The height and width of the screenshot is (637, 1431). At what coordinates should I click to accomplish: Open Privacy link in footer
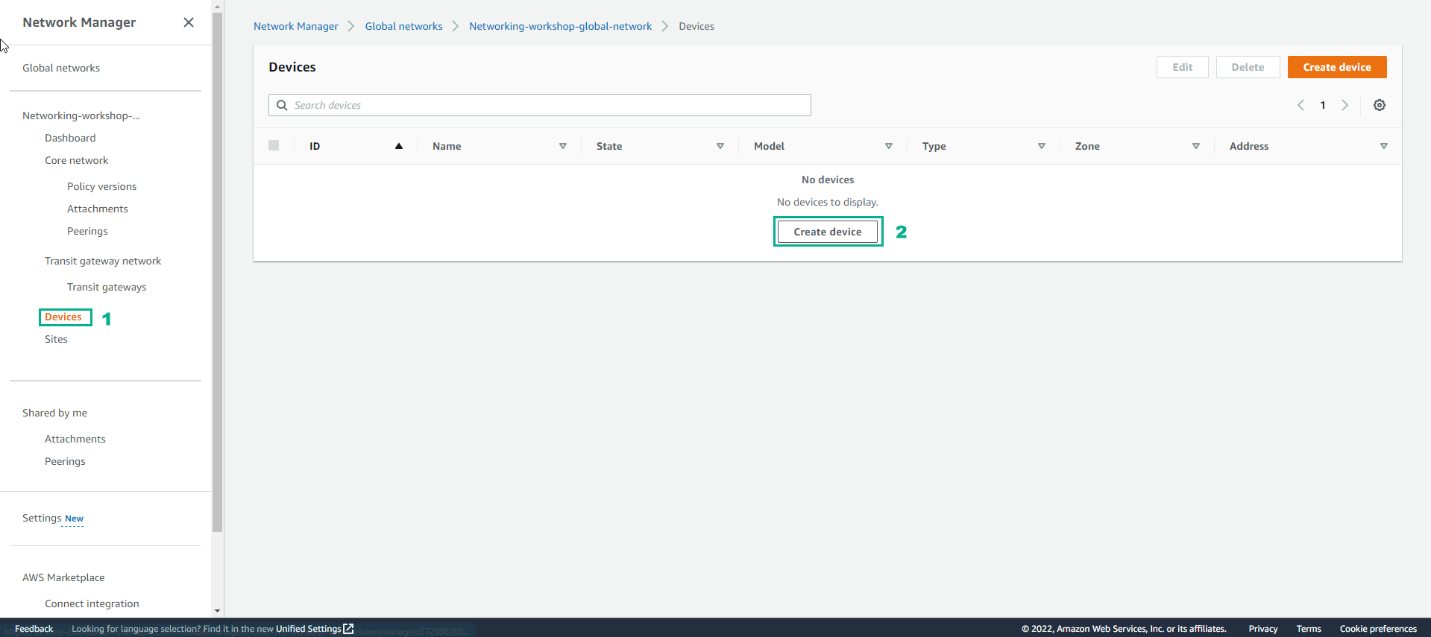pos(1263,629)
